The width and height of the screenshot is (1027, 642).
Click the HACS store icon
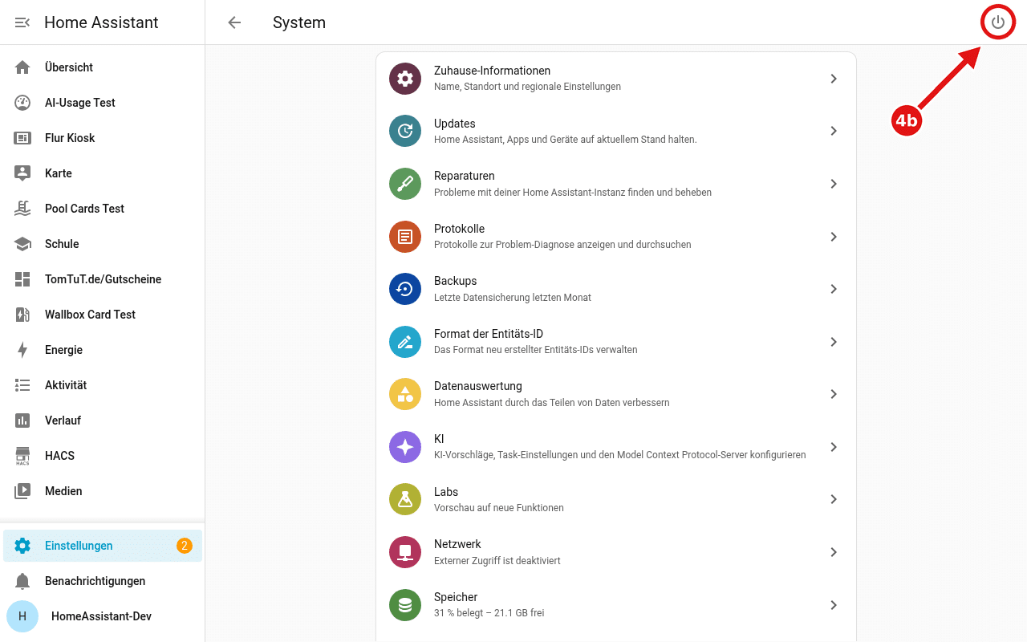22,456
